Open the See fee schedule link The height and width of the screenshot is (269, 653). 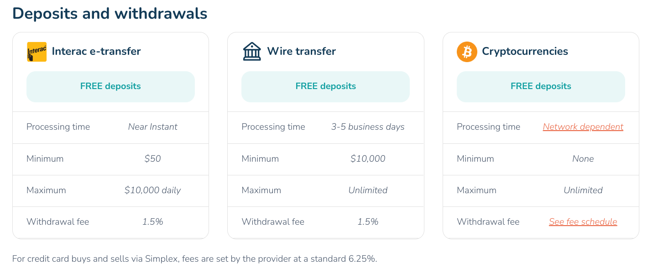coord(583,222)
